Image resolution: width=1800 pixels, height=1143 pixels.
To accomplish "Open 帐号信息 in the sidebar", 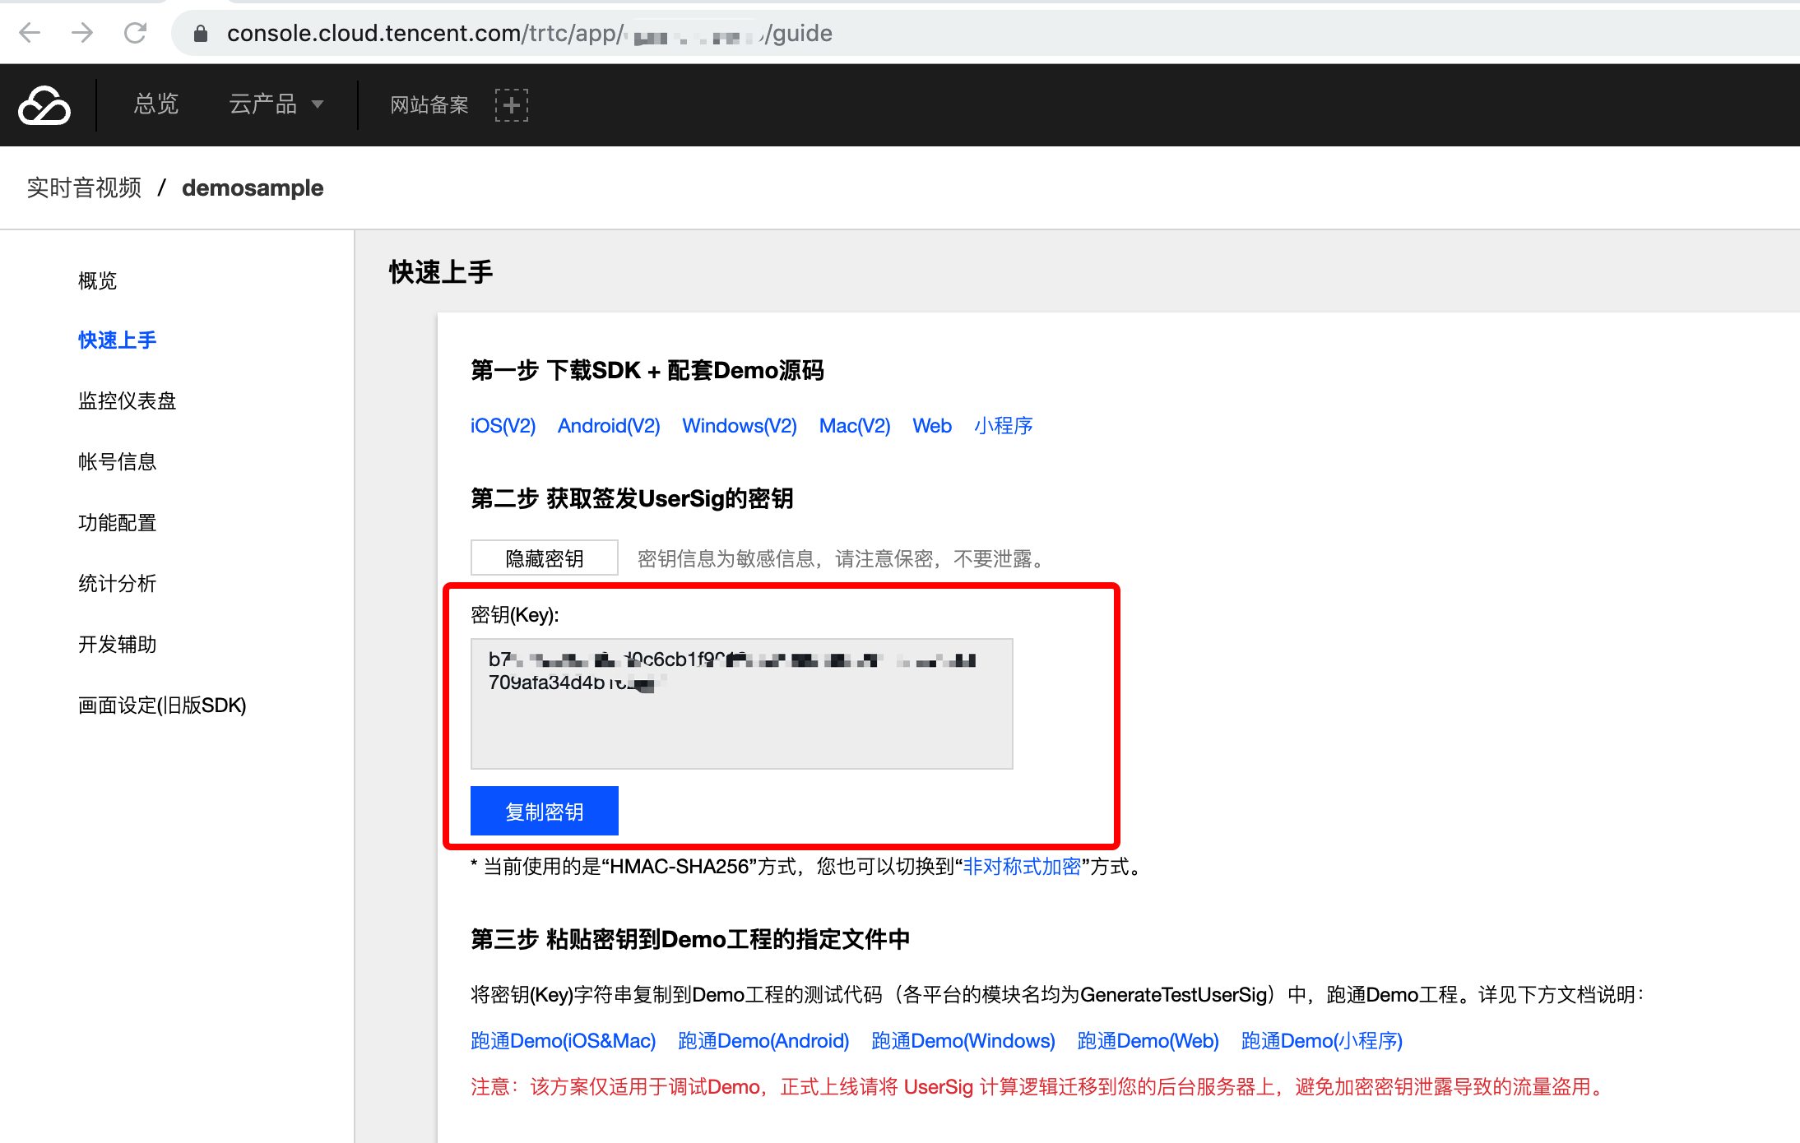I will click(x=117, y=462).
